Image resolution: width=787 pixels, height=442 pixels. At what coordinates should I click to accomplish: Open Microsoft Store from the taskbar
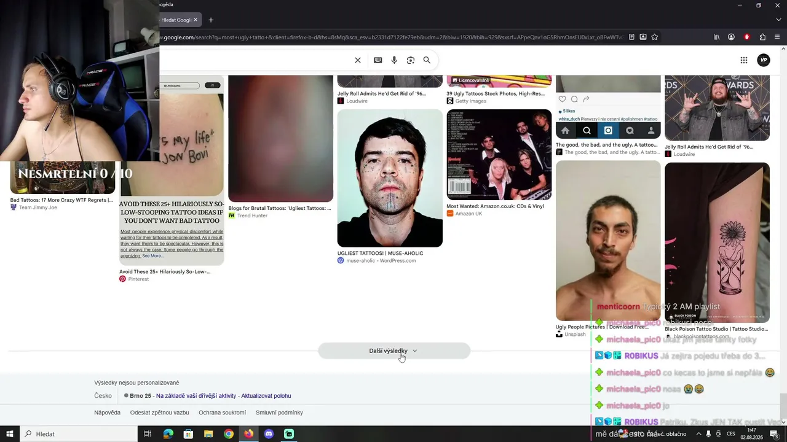coord(188,434)
